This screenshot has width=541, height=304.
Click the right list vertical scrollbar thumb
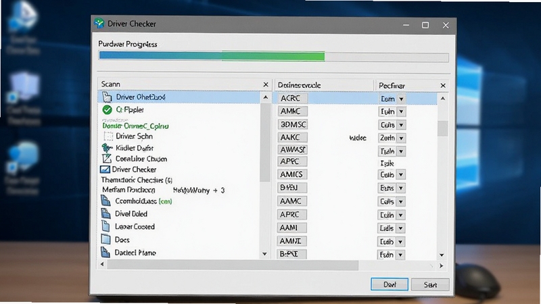443,128
